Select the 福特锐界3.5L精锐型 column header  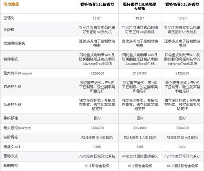97,4
